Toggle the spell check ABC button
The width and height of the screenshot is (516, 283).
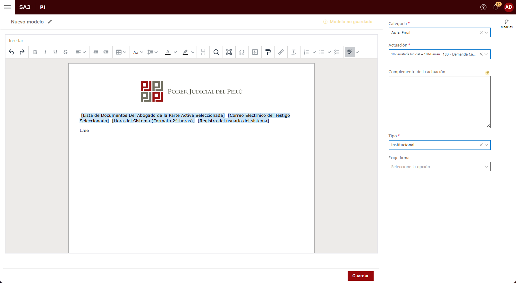tap(350, 52)
